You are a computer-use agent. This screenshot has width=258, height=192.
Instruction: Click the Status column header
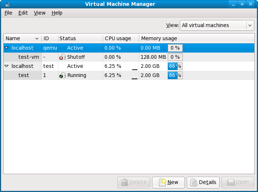(68, 38)
